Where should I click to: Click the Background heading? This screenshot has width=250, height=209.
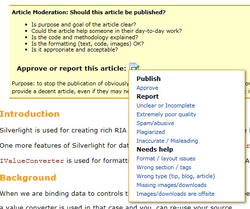(x=28, y=178)
